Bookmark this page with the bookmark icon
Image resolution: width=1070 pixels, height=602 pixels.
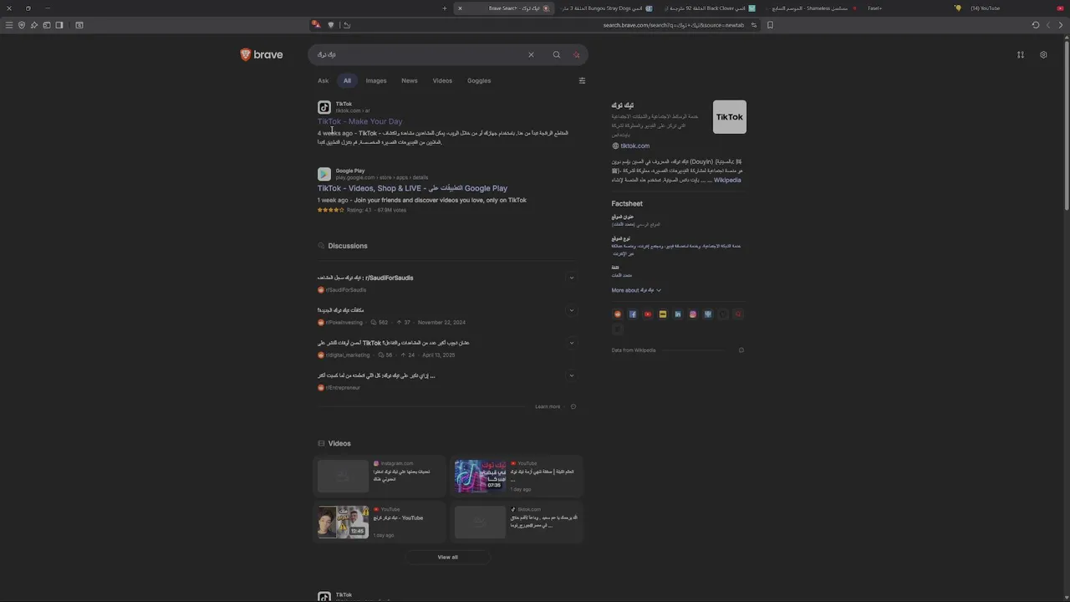(770, 25)
